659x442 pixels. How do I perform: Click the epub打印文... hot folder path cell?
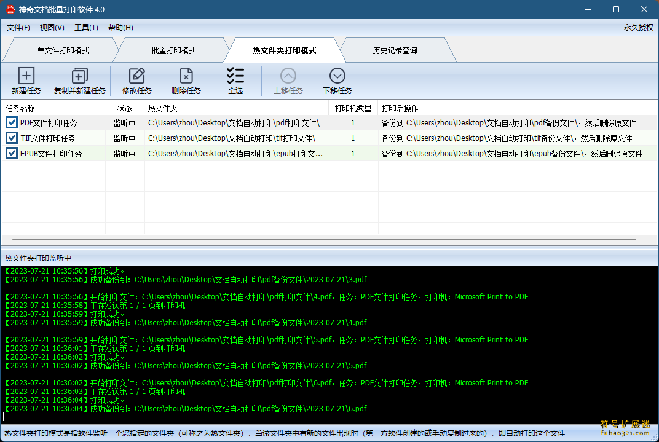[235, 153]
